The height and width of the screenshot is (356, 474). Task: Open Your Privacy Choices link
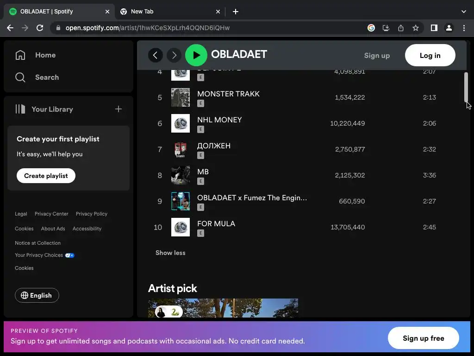click(44, 255)
